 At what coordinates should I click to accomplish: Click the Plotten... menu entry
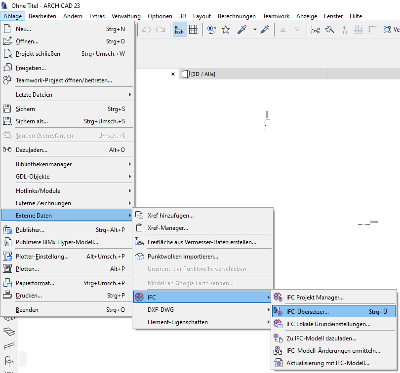tap(67, 269)
